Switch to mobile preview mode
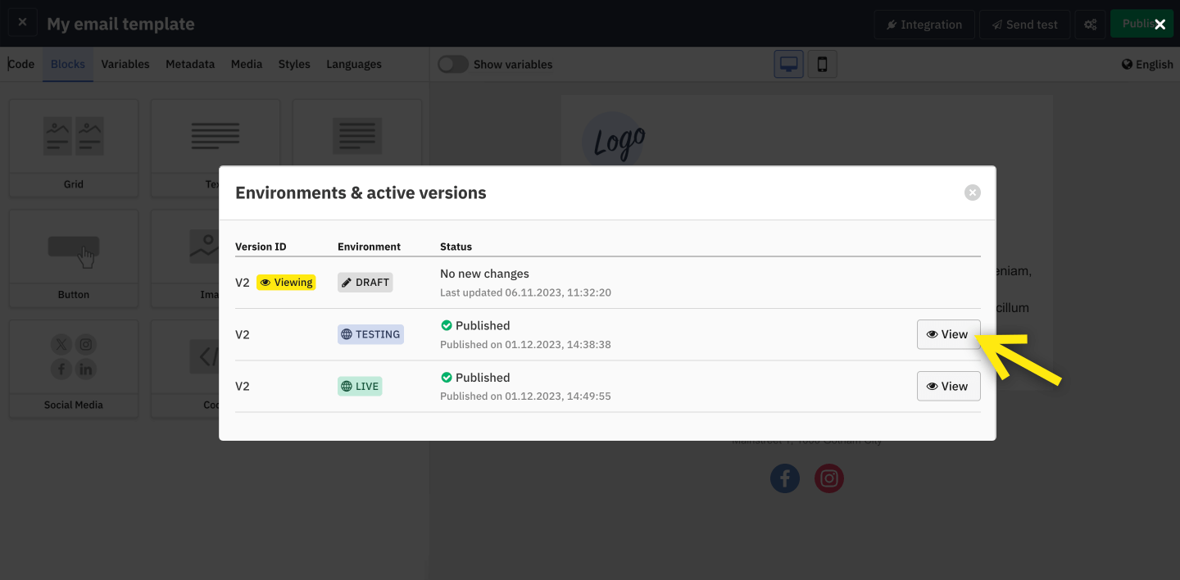Viewport: 1180px width, 580px height. click(x=822, y=63)
